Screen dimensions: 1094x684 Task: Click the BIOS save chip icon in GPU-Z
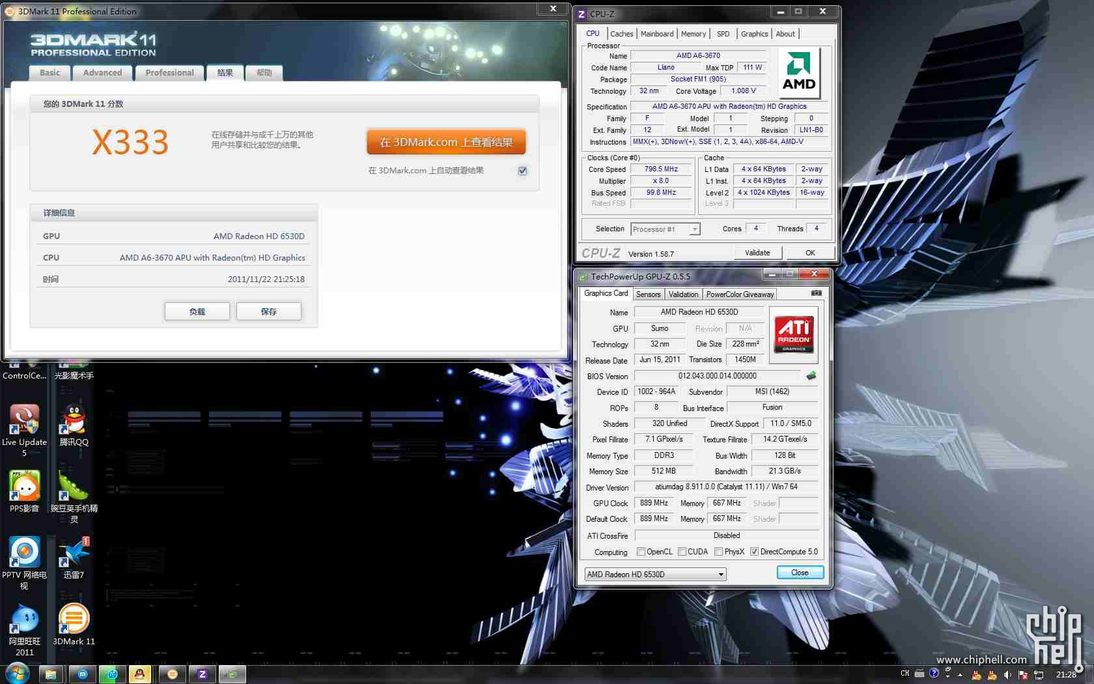[x=811, y=376]
